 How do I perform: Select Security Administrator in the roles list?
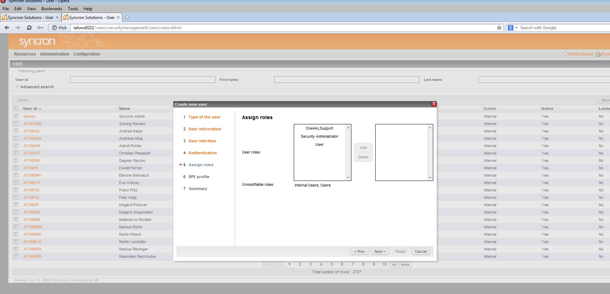click(x=319, y=136)
